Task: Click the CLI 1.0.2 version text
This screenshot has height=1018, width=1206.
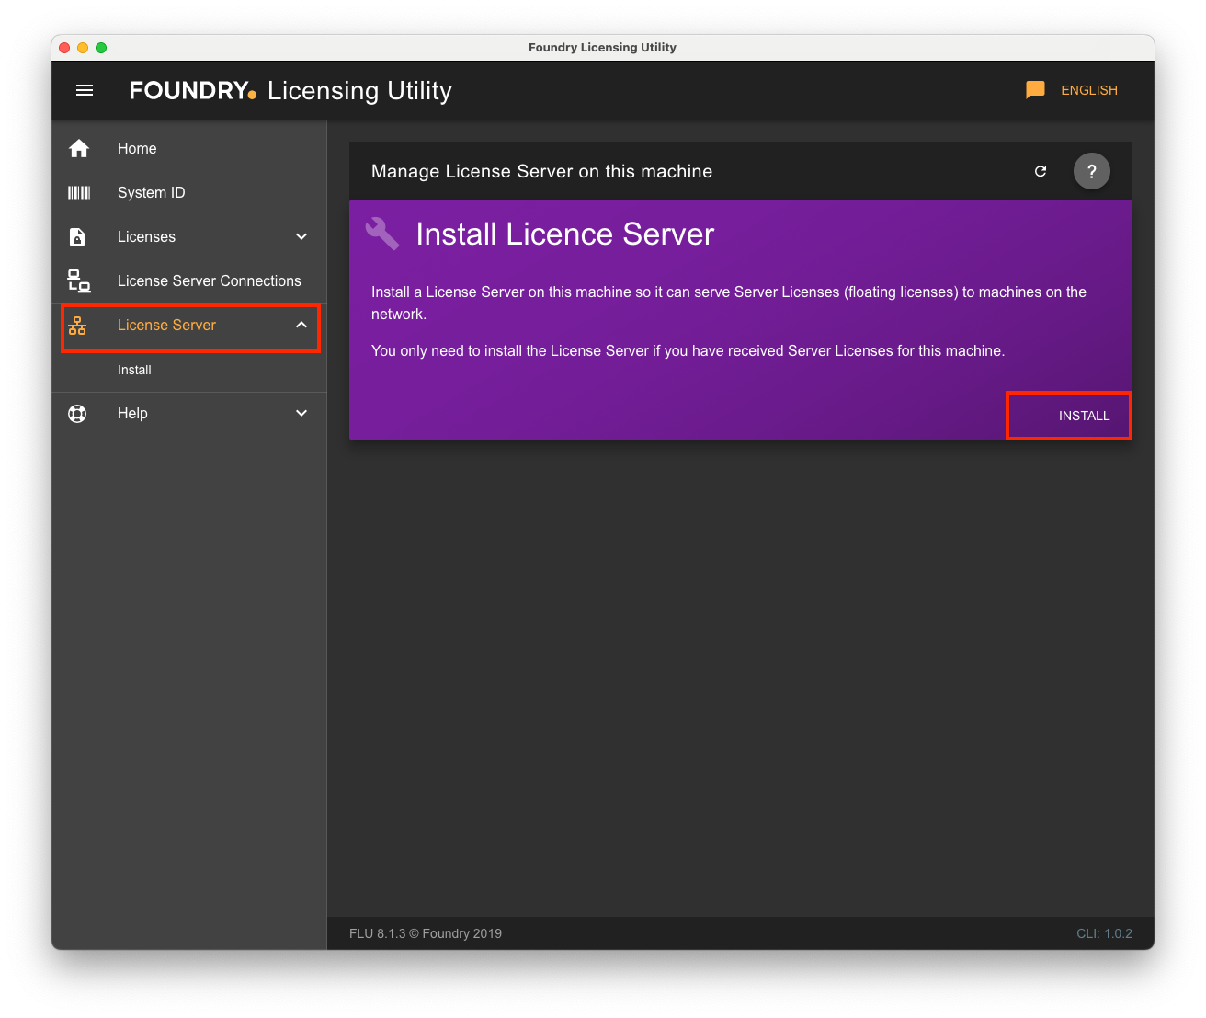Action: 1105,933
